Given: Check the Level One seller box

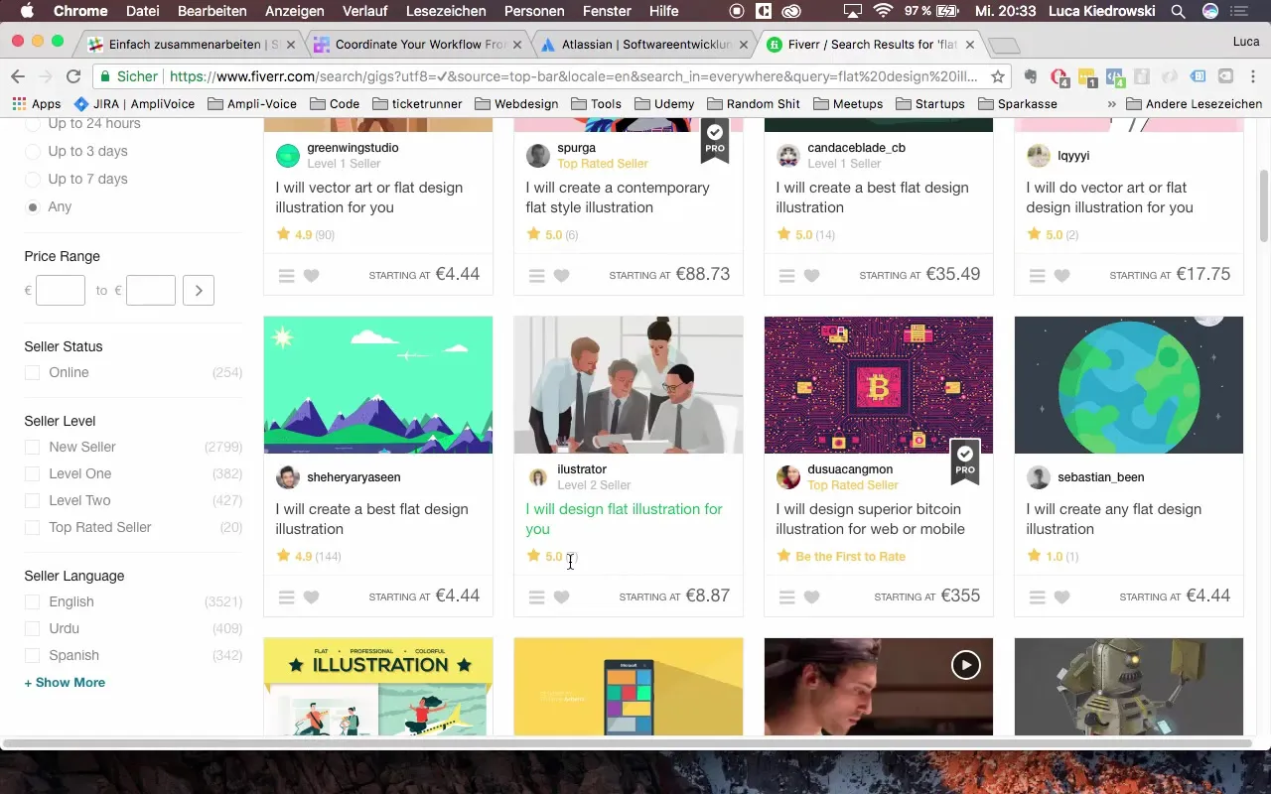Looking at the screenshot, I should (x=33, y=474).
